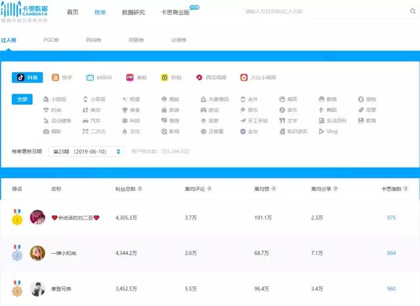Open the 榜单更新日期 period dropdown
Image resolution: width=420 pixels, height=306 pixels.
pyautogui.click(x=87, y=151)
